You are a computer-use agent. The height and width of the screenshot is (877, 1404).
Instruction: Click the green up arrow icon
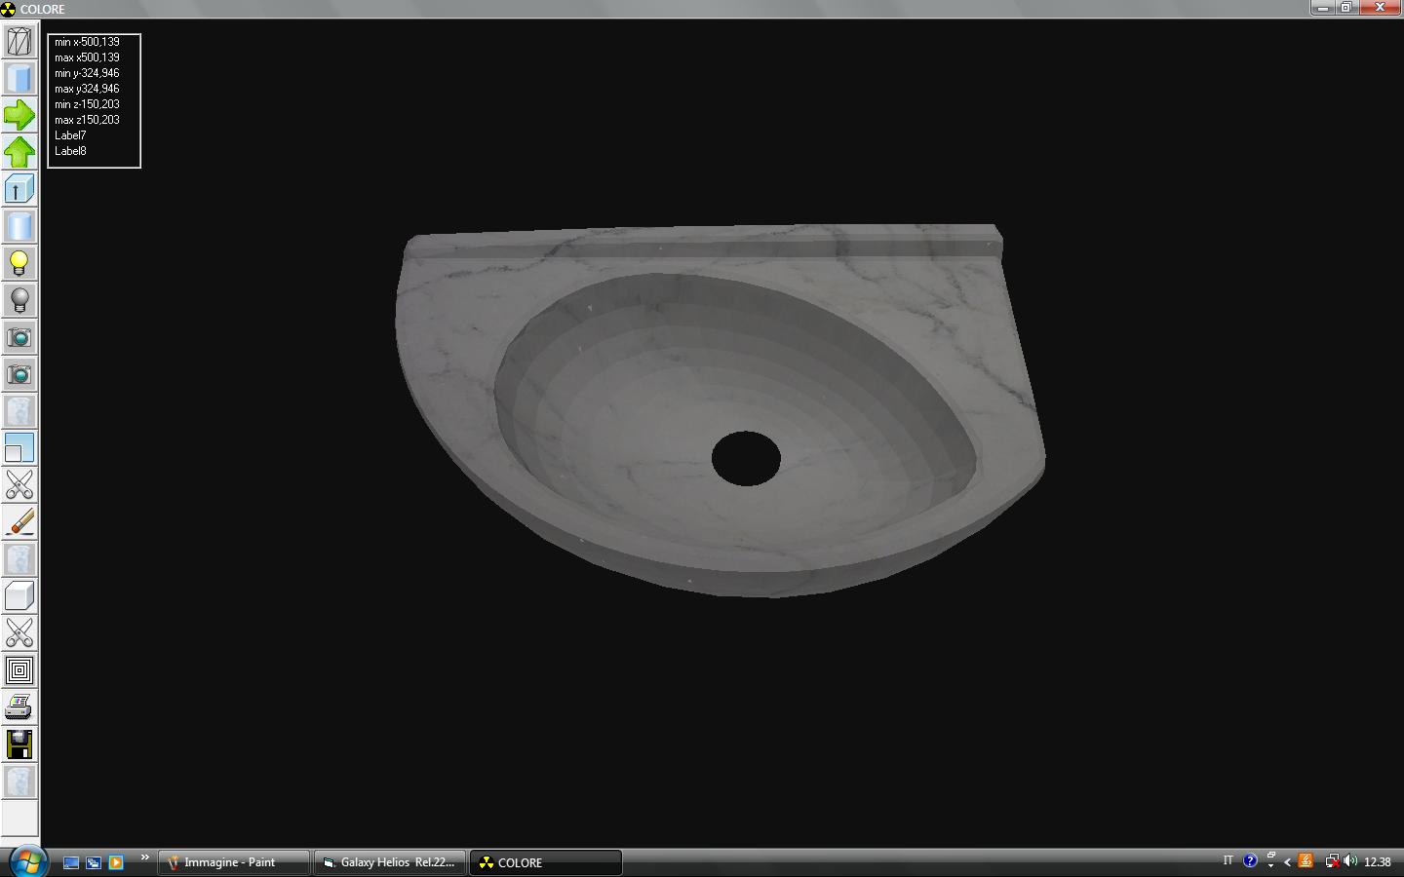(x=19, y=152)
